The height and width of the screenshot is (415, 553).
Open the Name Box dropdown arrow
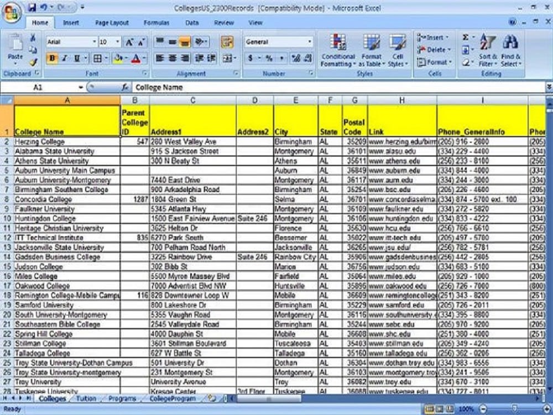point(81,87)
